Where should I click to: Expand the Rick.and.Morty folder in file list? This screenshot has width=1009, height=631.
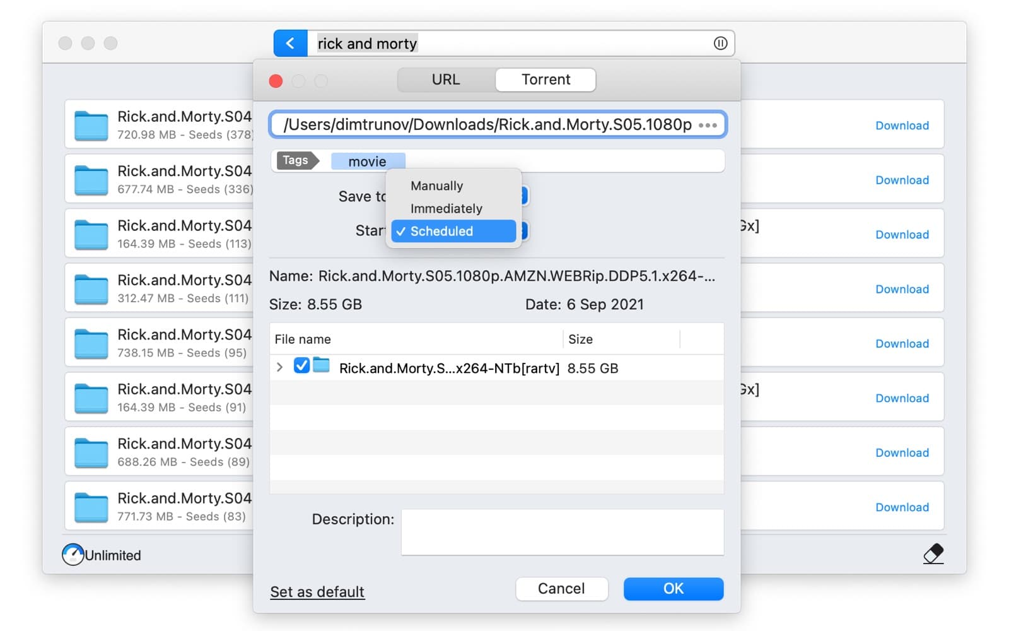tap(279, 367)
